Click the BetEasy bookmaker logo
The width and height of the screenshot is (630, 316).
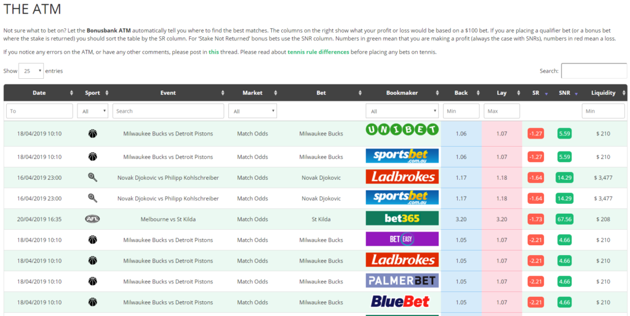(402, 239)
